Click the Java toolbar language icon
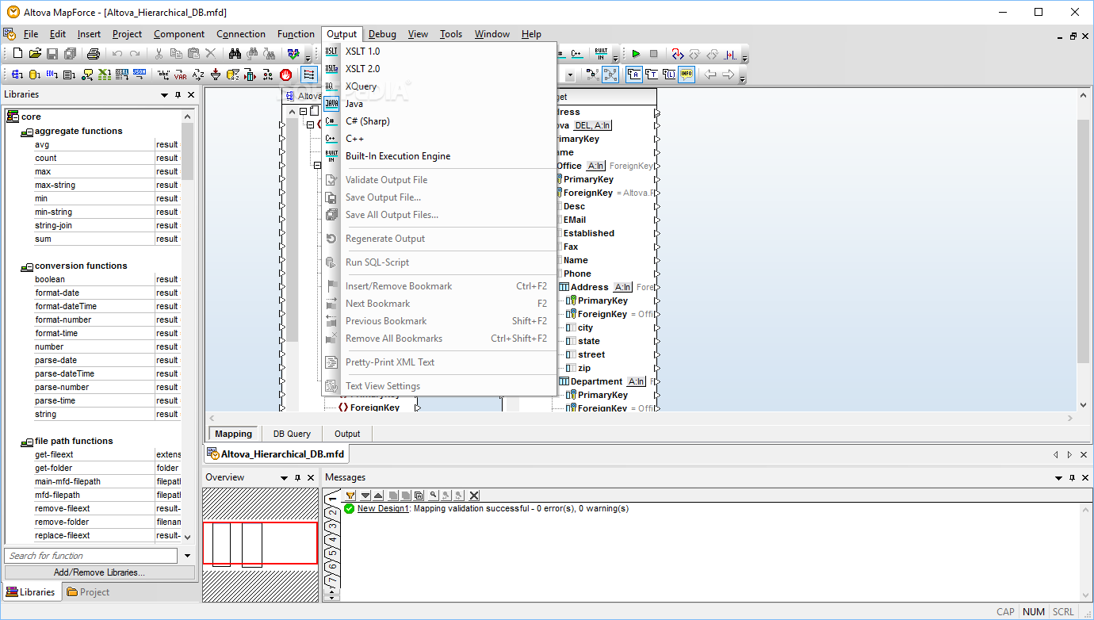This screenshot has height=620, width=1094. [x=331, y=103]
